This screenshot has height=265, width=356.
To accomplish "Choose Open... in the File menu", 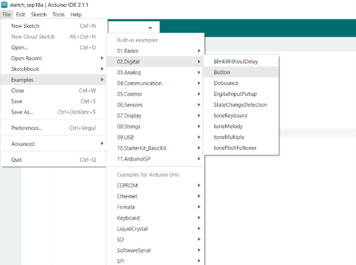I will [x=54, y=48].
